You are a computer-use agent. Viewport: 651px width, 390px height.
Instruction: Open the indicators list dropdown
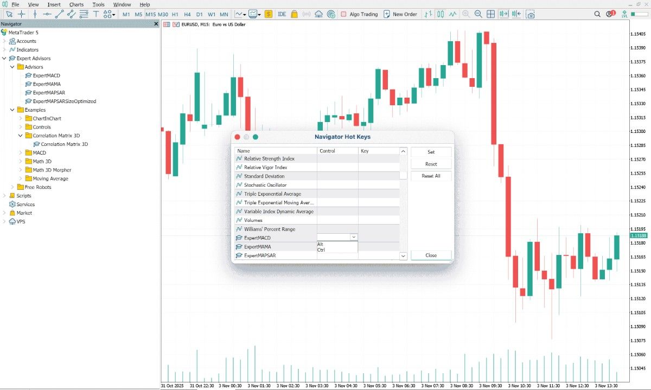tap(241, 14)
